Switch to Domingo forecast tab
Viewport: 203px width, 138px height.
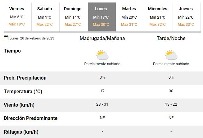(73, 17)
